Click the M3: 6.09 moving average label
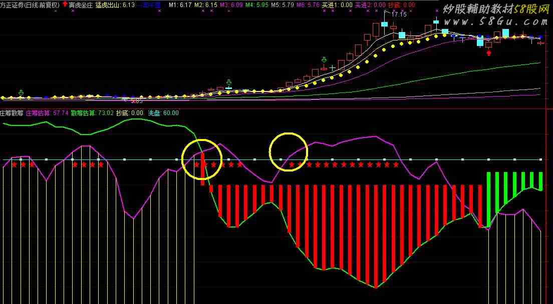 point(231,5)
